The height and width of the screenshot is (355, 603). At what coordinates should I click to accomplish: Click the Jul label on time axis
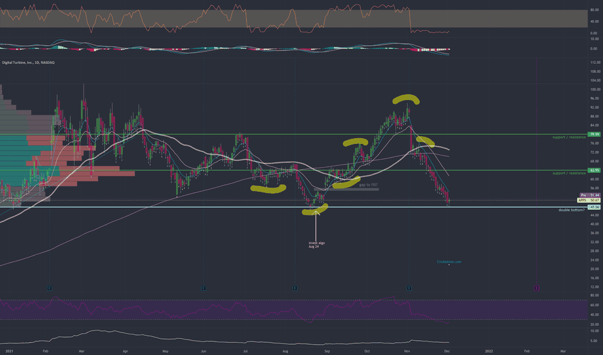point(245,350)
